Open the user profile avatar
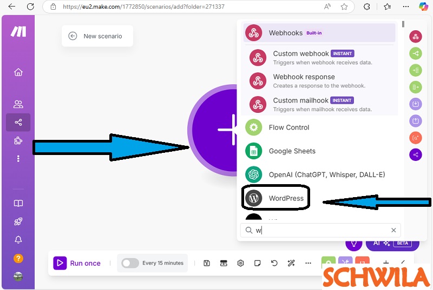433x290 pixels. click(x=18, y=276)
